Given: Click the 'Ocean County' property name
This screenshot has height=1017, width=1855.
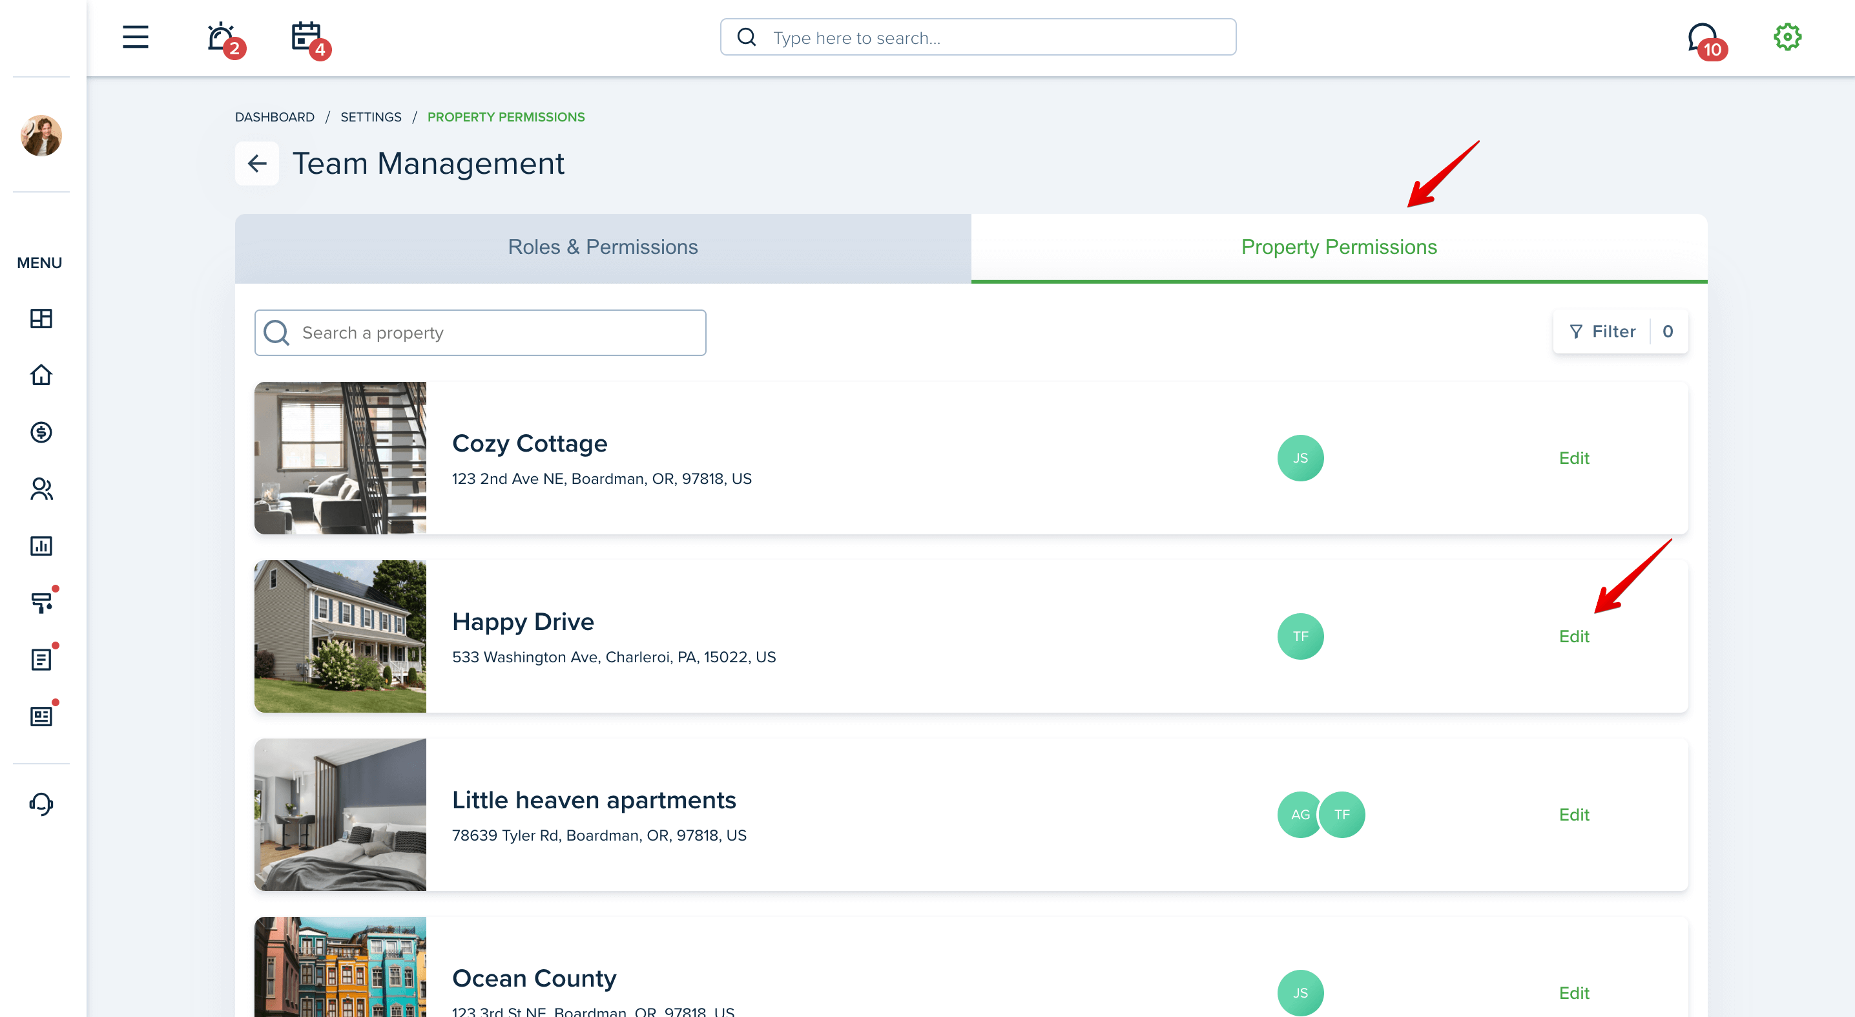Looking at the screenshot, I should [534, 978].
